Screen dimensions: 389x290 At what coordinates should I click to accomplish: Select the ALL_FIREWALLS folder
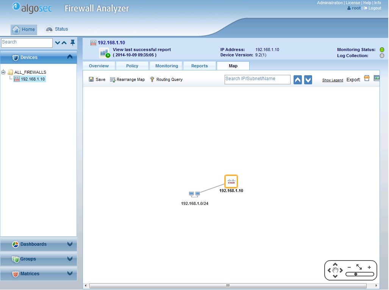tap(30, 72)
